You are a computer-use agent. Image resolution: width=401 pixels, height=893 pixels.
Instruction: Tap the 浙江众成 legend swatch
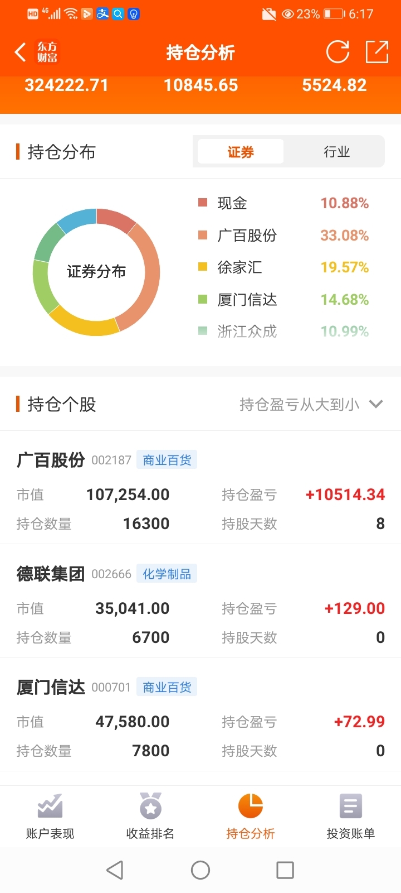[203, 331]
